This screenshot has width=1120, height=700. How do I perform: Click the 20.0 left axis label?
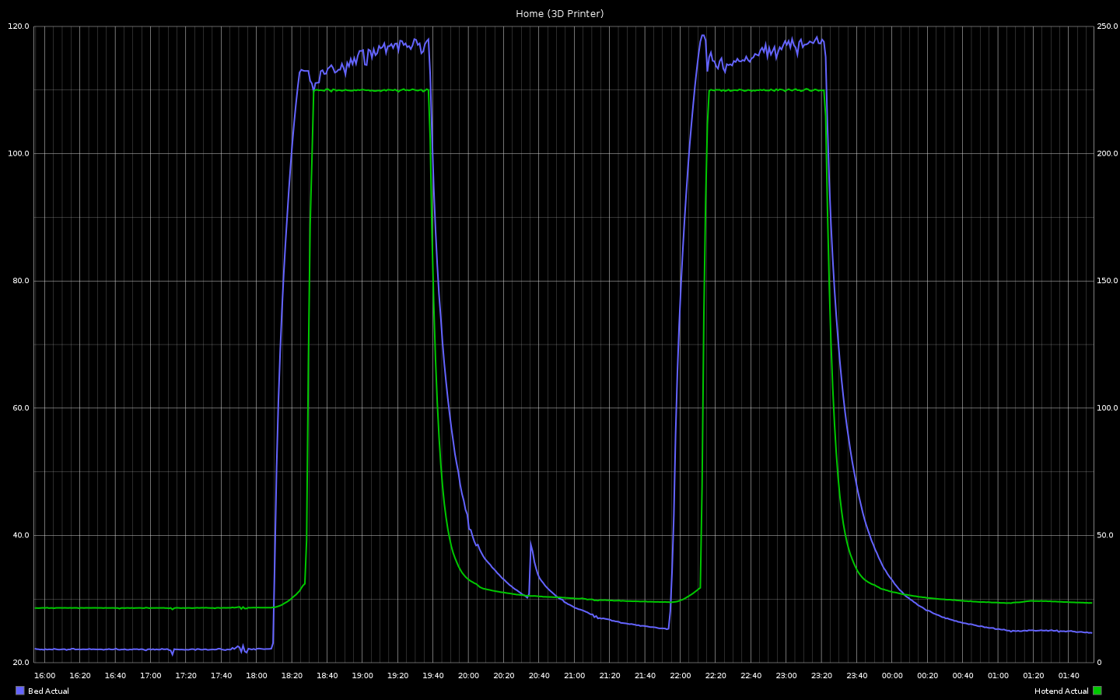19,663
